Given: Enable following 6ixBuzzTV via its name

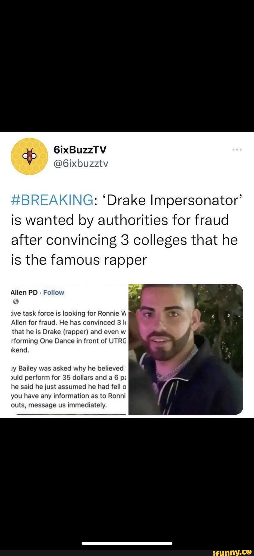Looking at the screenshot, I should click(80, 150).
